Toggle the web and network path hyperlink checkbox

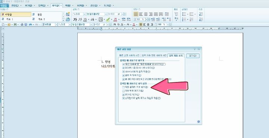coord(123,79)
